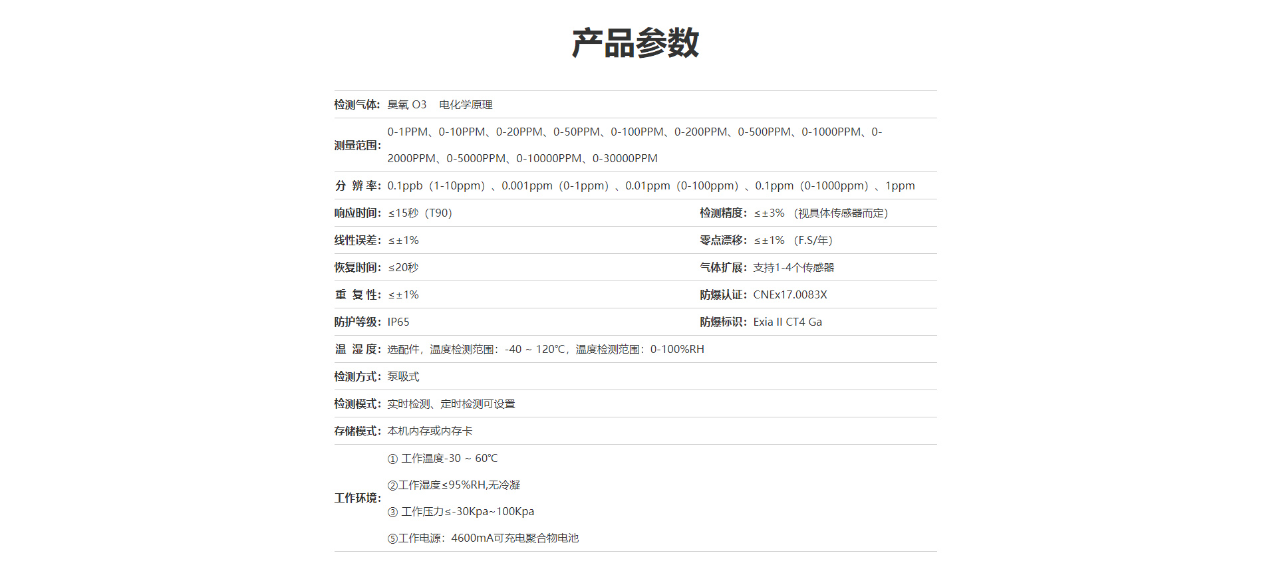Click the 泵吸式 detection method value
The width and height of the screenshot is (1277, 565).
[403, 377]
